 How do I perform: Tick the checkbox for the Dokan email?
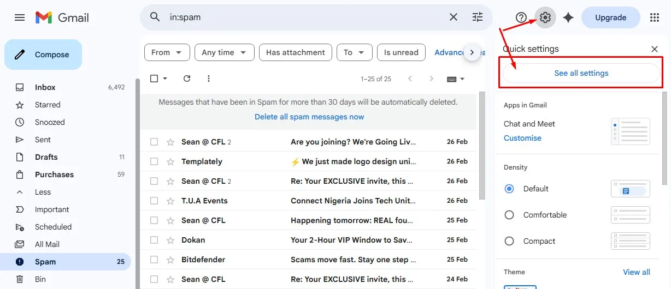point(154,240)
